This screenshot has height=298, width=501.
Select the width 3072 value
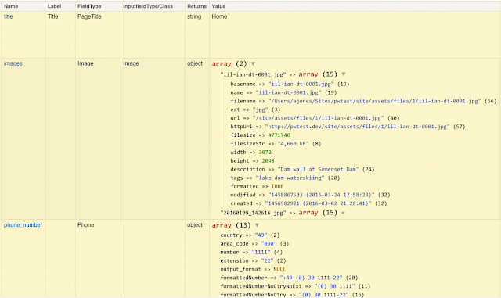(265, 153)
